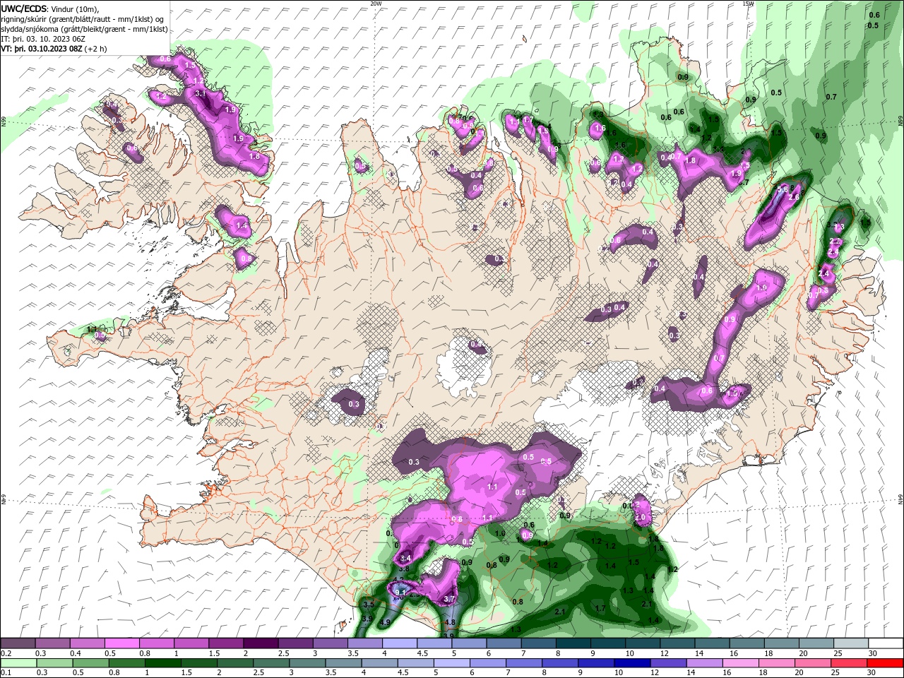This screenshot has height=678, width=904.
Task: Select the 'Vindur (10m)' heading text
Action: [75, 8]
